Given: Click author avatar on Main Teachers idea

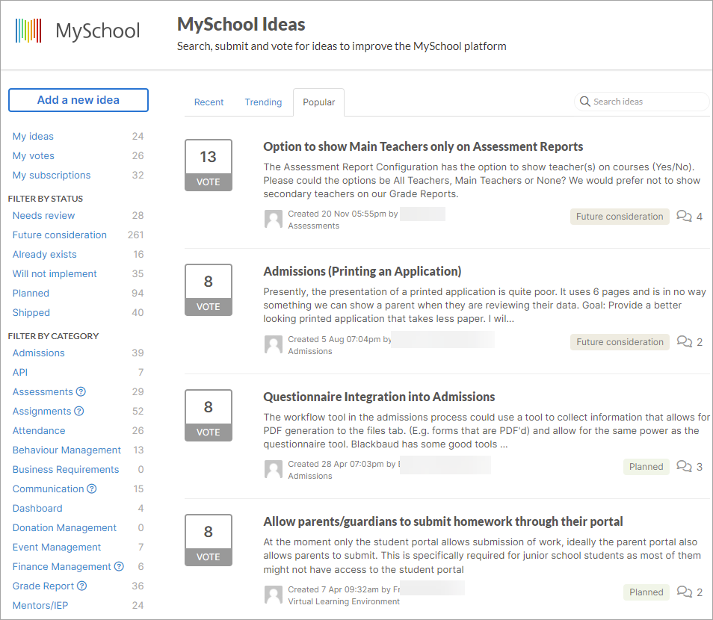Looking at the screenshot, I should 274,219.
